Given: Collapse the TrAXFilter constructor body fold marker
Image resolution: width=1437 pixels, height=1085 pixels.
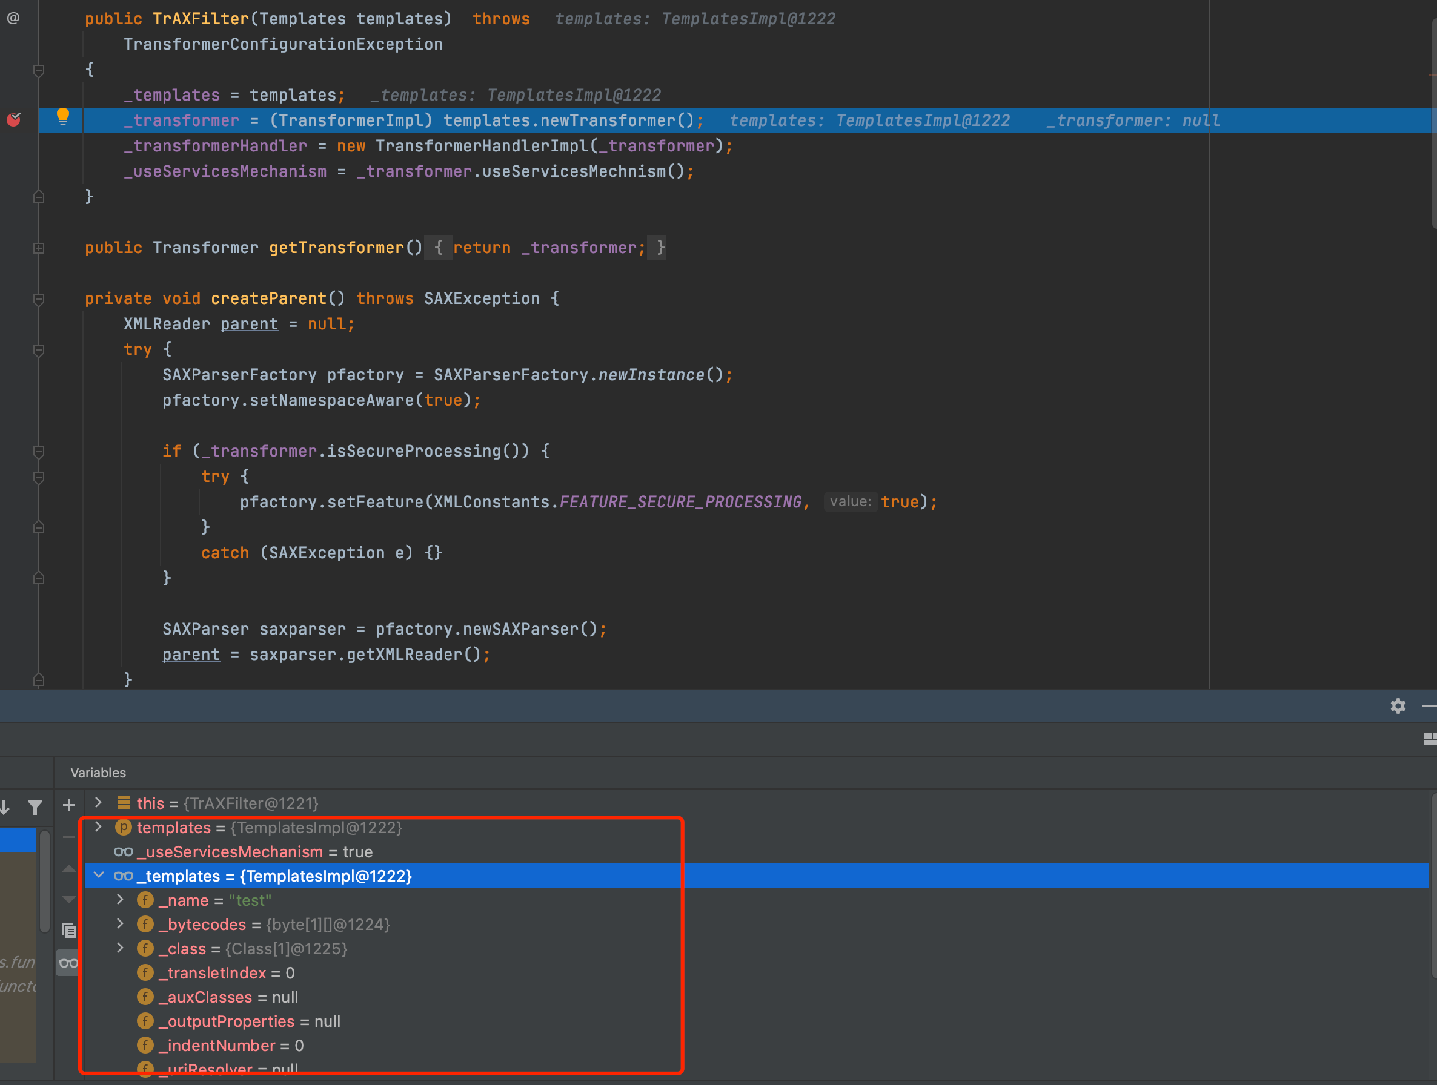Looking at the screenshot, I should click(39, 70).
